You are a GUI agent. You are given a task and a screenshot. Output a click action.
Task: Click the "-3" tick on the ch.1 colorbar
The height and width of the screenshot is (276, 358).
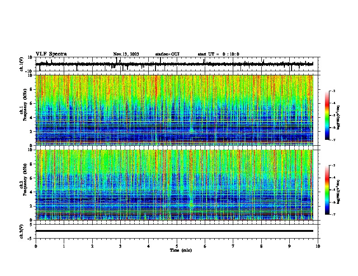[x=334, y=91]
